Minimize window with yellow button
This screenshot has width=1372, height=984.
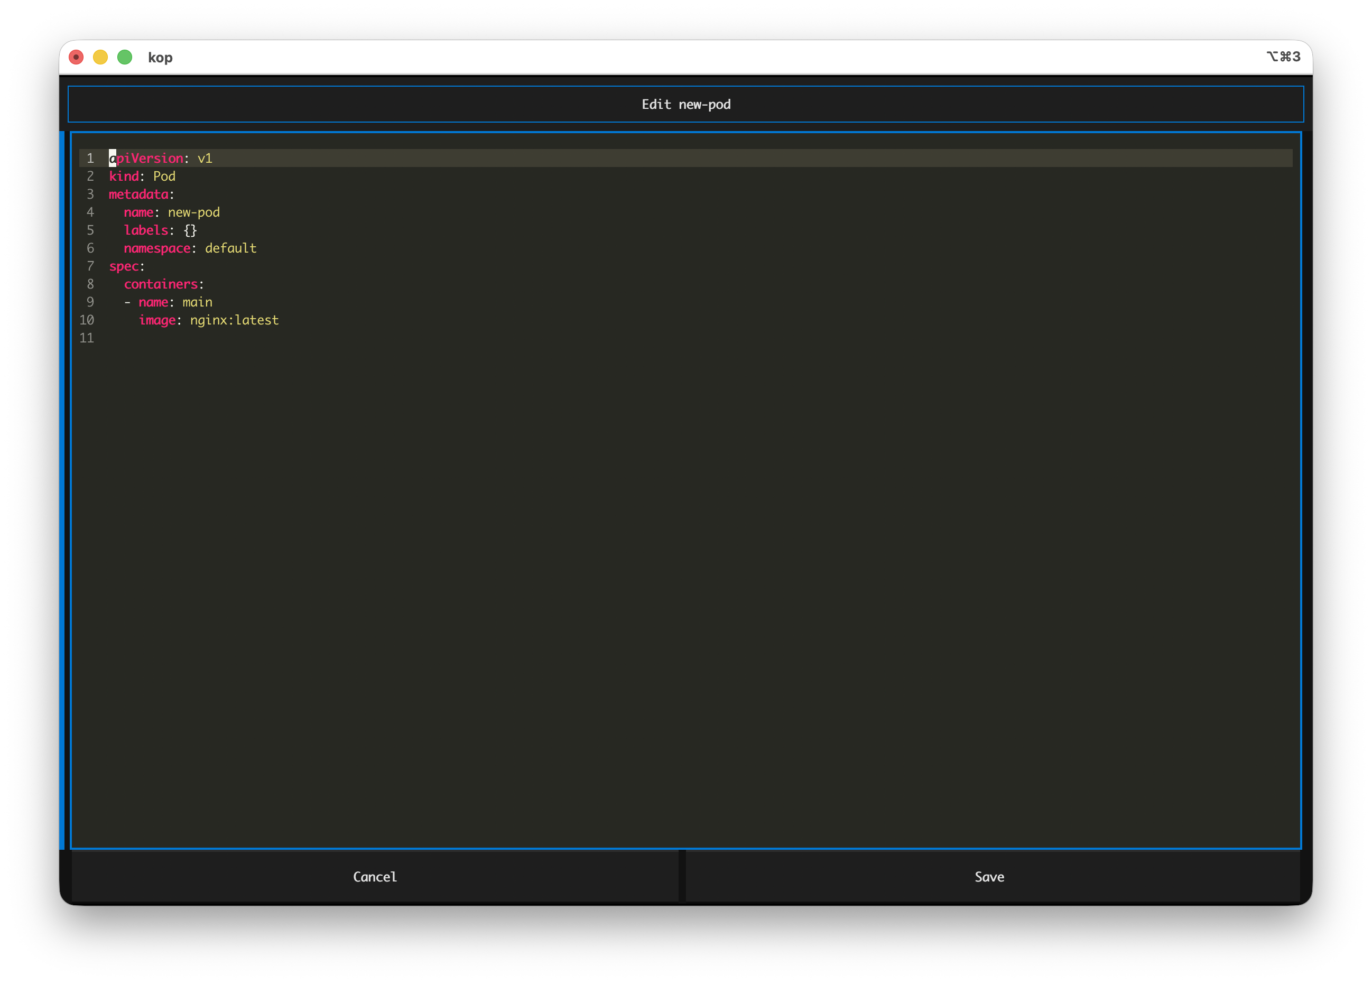[x=100, y=57]
